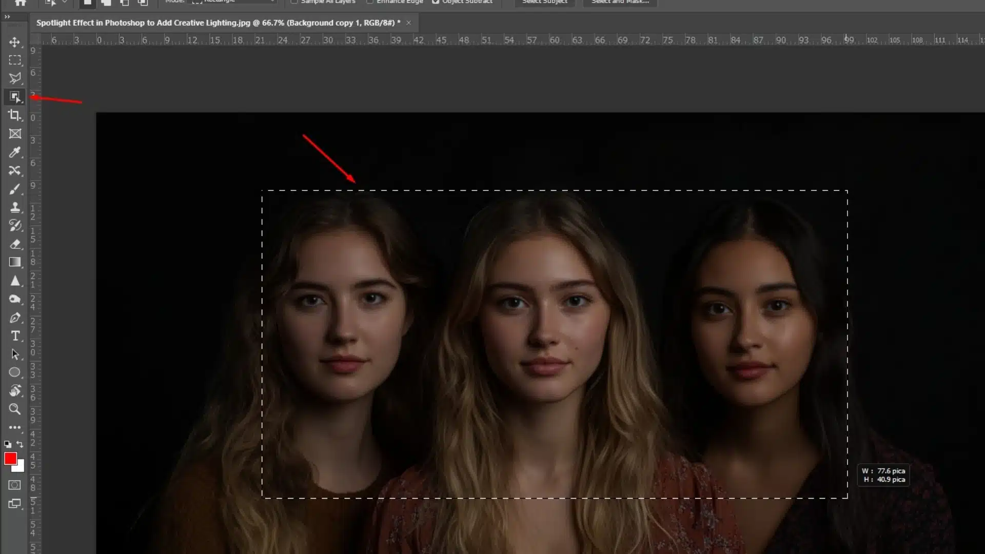Expand the tools panel with double chevron
This screenshot has width=985, height=554.
pyautogui.click(x=7, y=16)
